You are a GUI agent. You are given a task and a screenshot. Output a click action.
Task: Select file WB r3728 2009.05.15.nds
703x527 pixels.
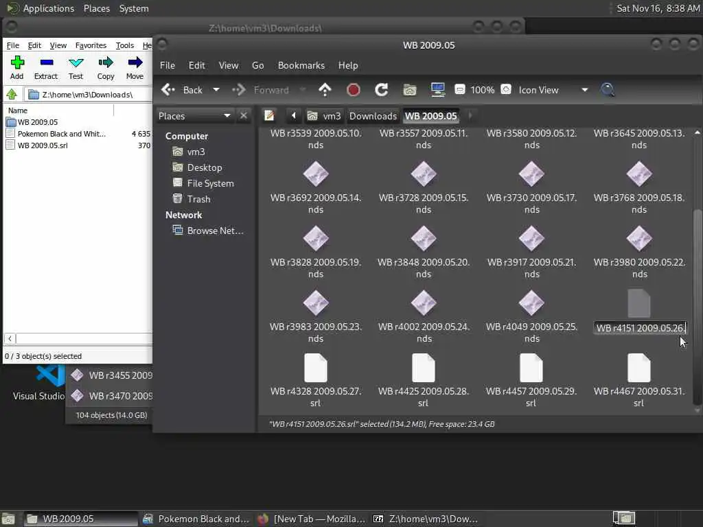(x=424, y=188)
